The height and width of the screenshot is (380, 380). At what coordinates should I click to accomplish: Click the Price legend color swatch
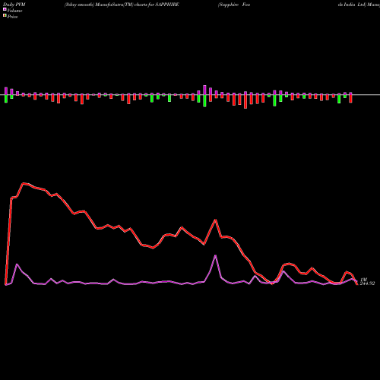point(5,16)
